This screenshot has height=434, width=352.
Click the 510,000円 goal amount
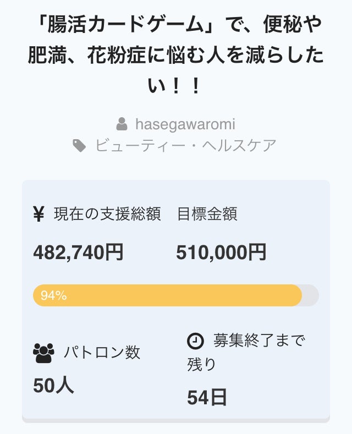tap(221, 252)
